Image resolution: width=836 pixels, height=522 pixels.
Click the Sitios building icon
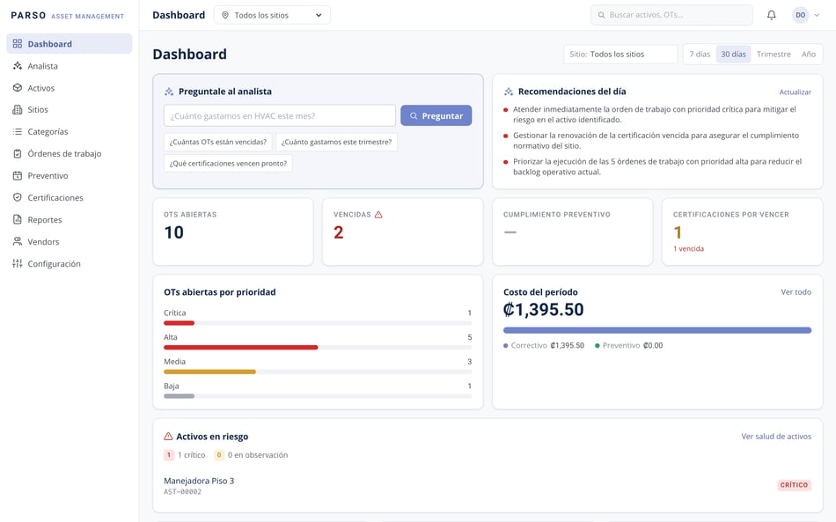click(x=18, y=109)
